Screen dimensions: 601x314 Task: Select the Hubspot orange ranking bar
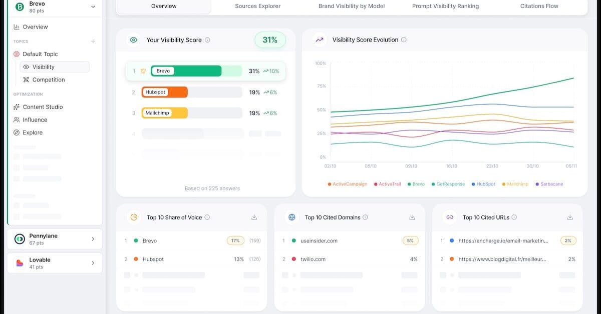coord(165,92)
